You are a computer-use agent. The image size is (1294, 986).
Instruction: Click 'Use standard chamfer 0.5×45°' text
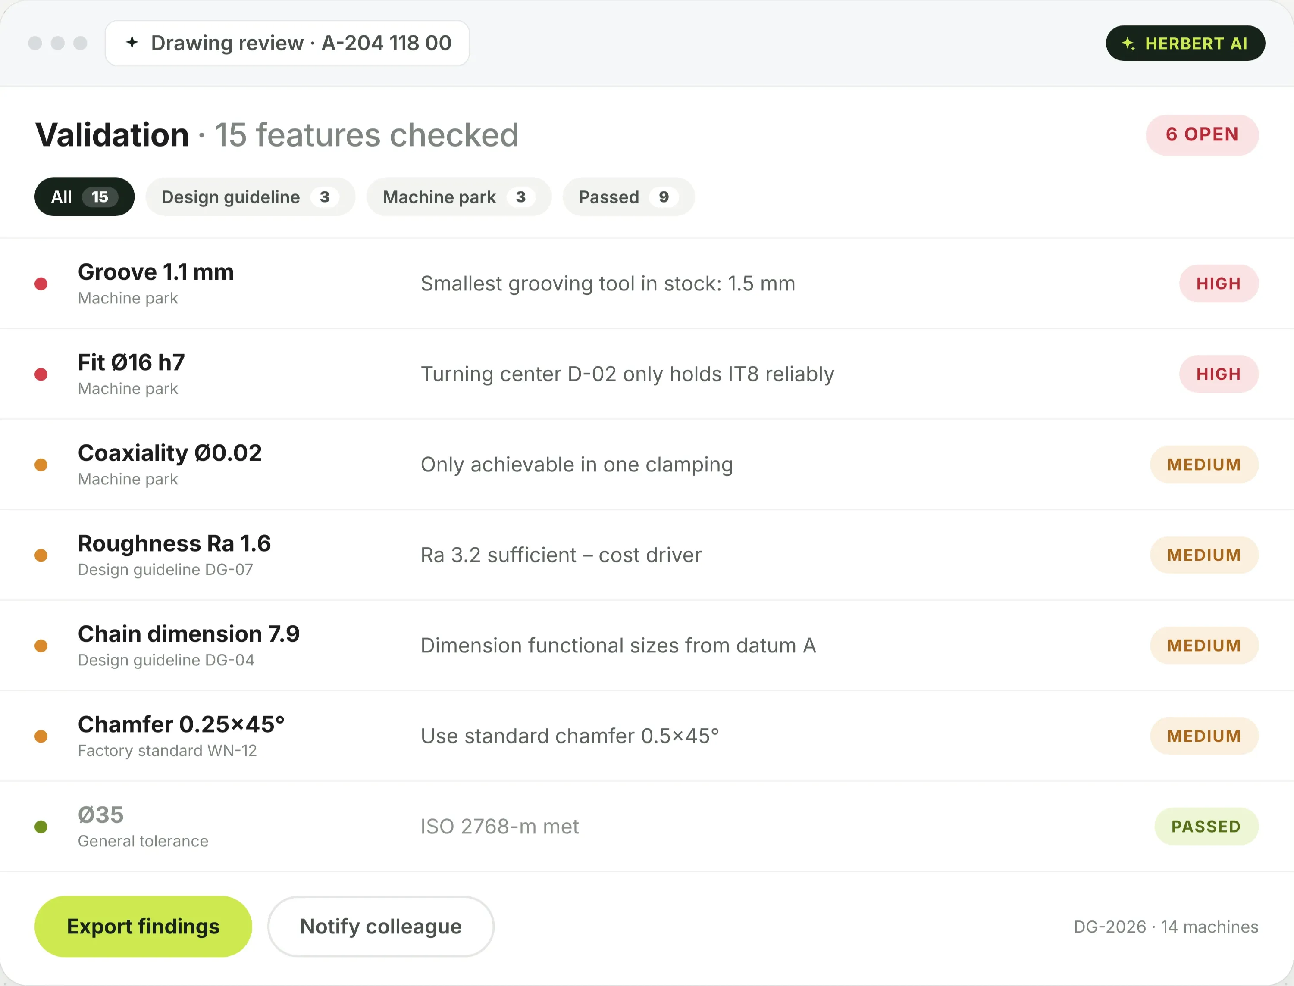570,735
